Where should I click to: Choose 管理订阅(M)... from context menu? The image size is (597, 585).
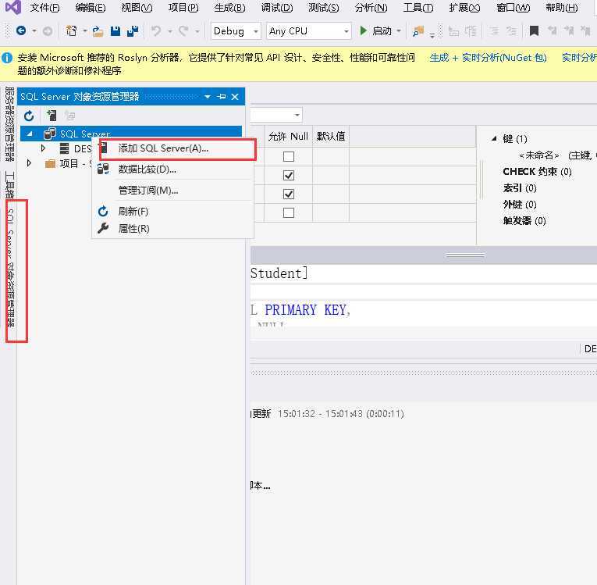click(x=173, y=190)
